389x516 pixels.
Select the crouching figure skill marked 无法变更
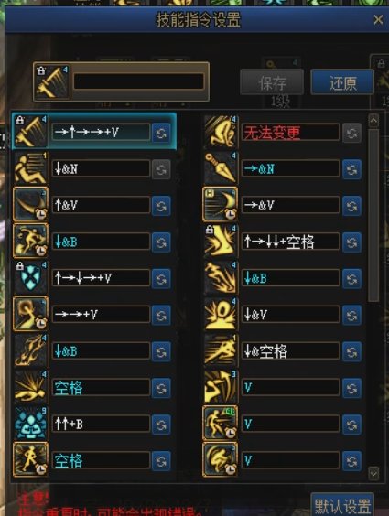(220, 133)
